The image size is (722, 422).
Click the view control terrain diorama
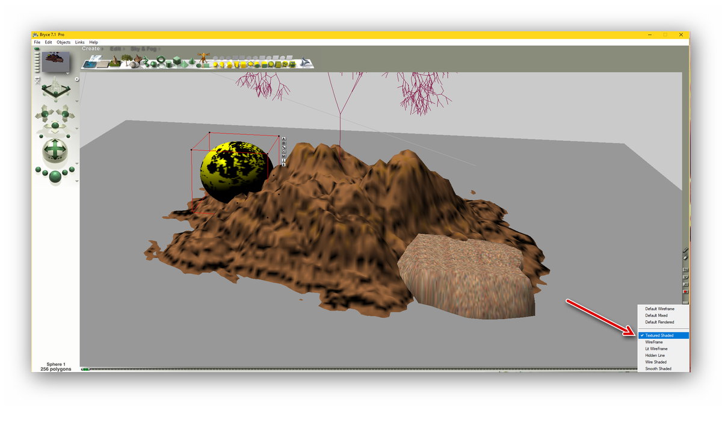pos(55,88)
